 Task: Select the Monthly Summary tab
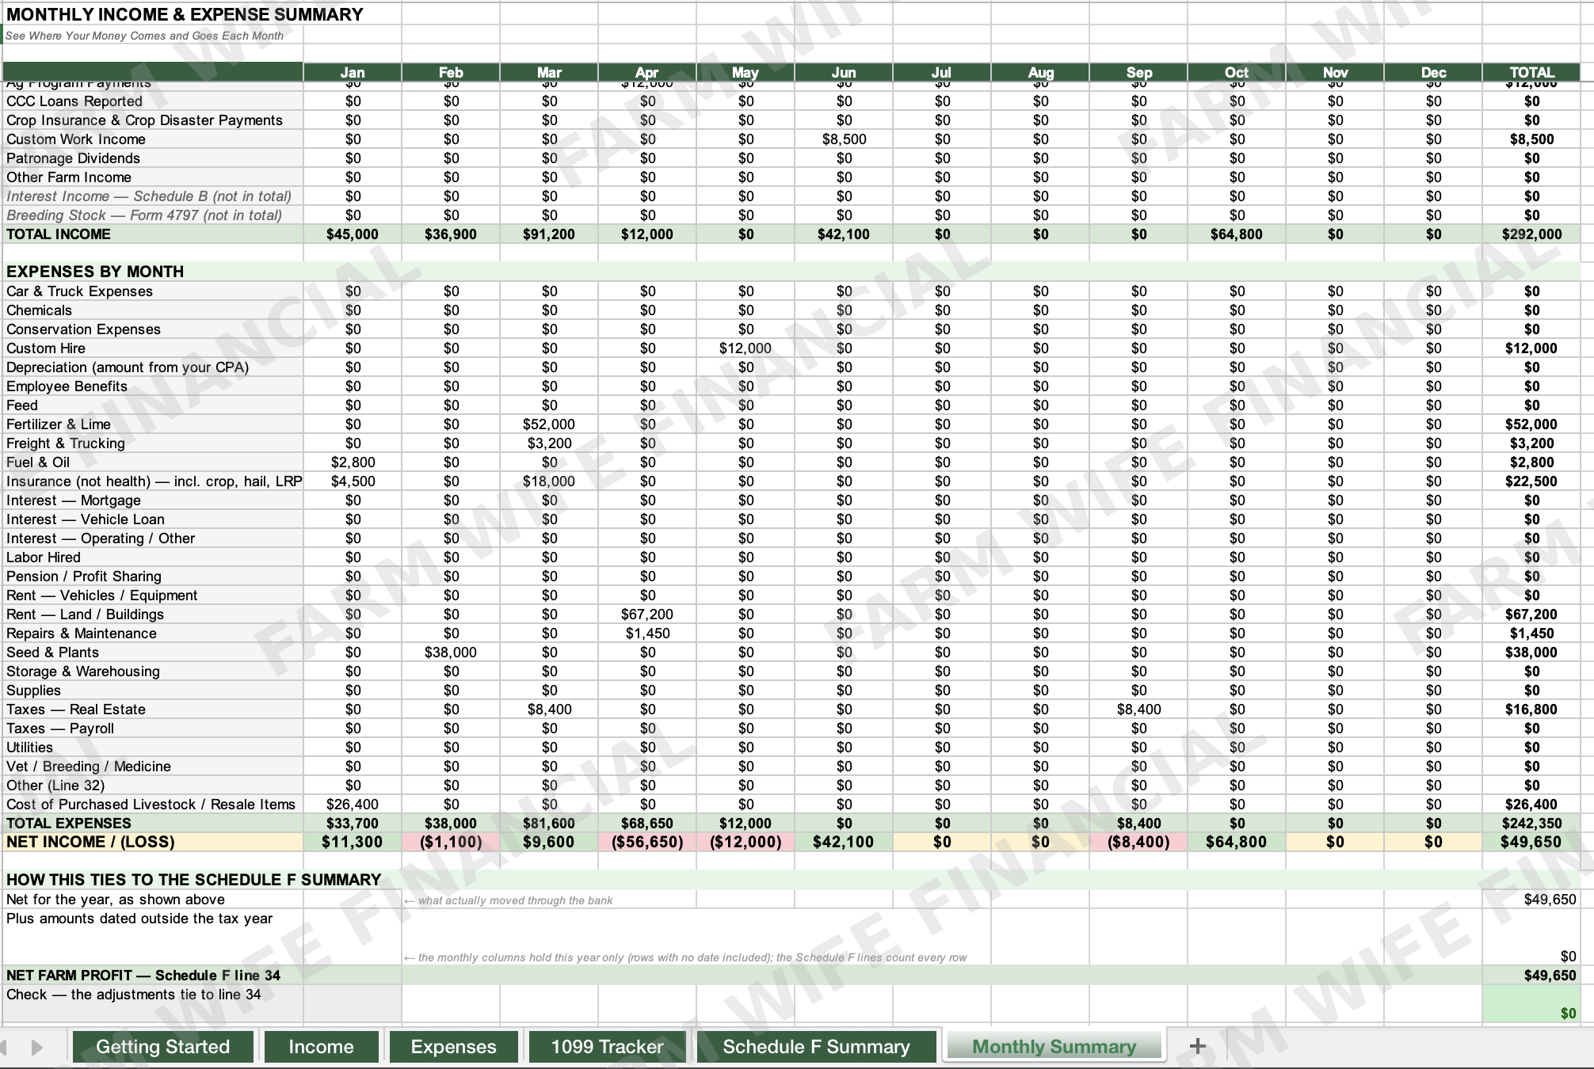[1054, 1046]
